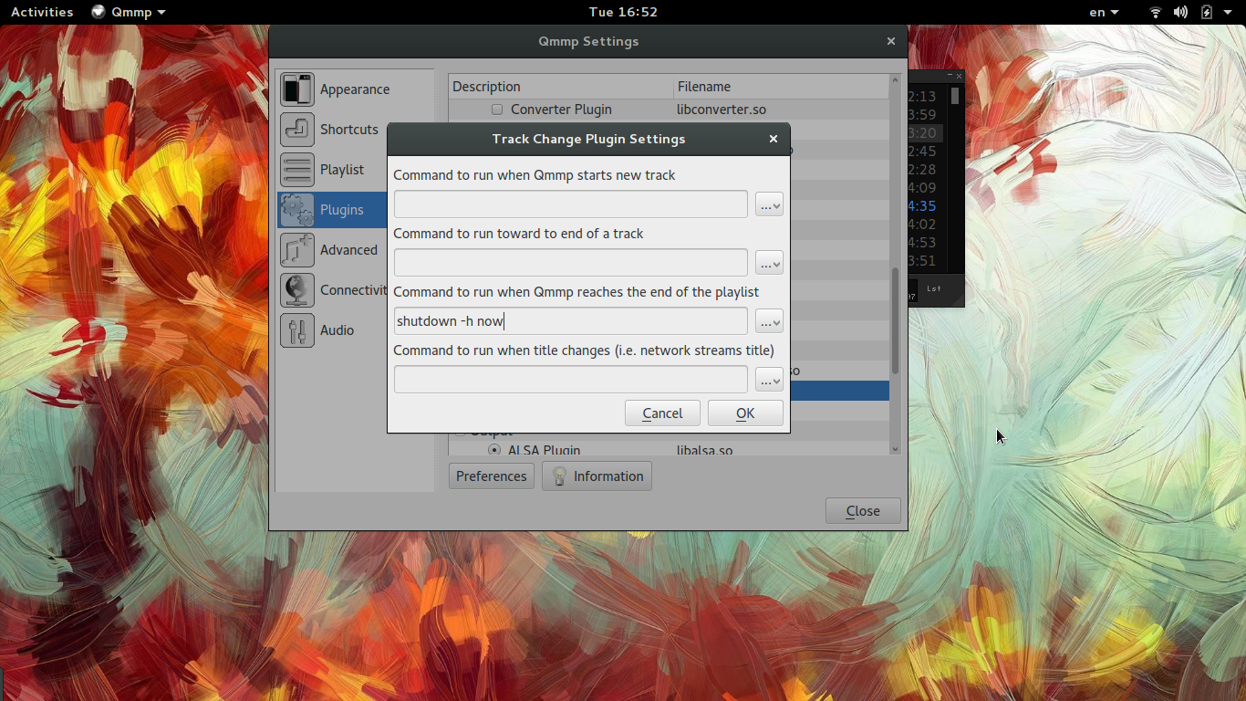The height and width of the screenshot is (701, 1246).
Task: Toggle the Lst button in Qmmp playlist window
Action: coord(934,288)
